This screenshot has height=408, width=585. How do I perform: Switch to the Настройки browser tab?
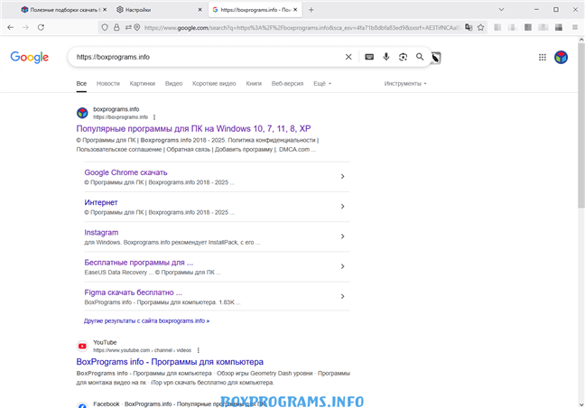click(159, 10)
